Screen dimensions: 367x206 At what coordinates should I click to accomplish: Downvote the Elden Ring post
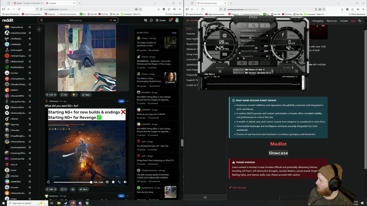point(55,189)
